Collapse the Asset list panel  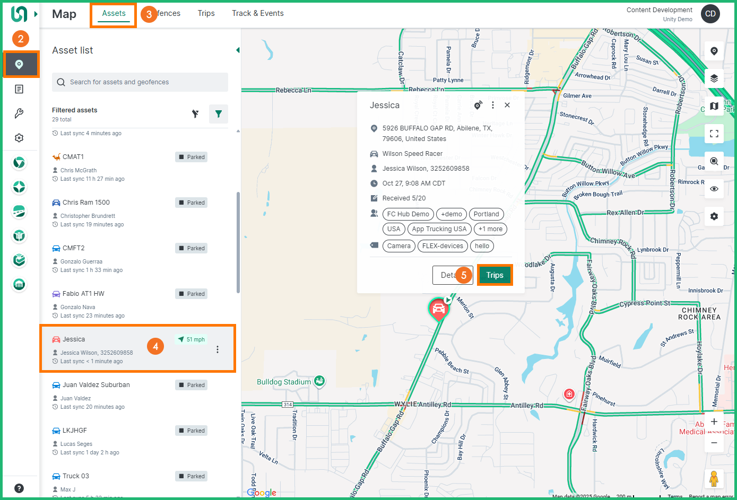[x=238, y=50]
